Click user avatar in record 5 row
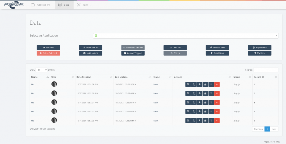This screenshot has width=286, height=144. [x=54, y=120]
